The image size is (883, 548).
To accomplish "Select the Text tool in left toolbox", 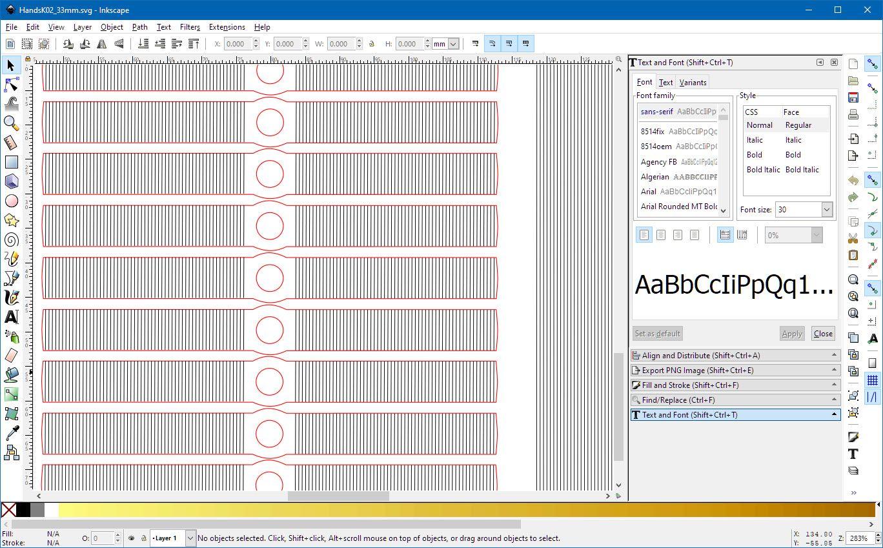I will [x=11, y=317].
